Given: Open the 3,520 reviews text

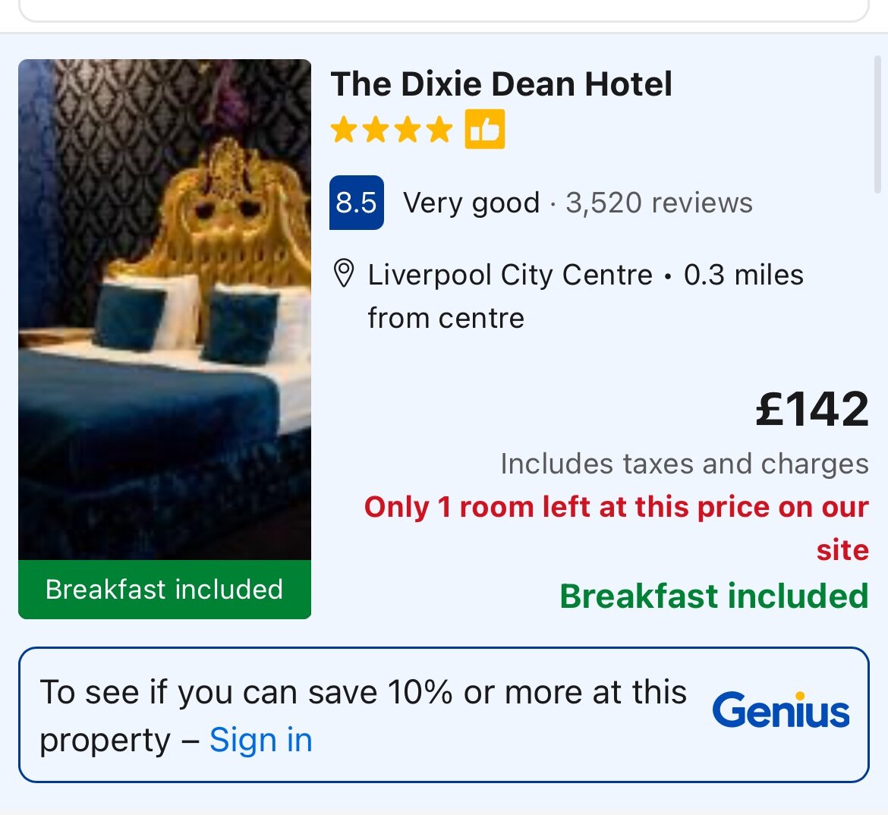Looking at the screenshot, I should tap(660, 202).
